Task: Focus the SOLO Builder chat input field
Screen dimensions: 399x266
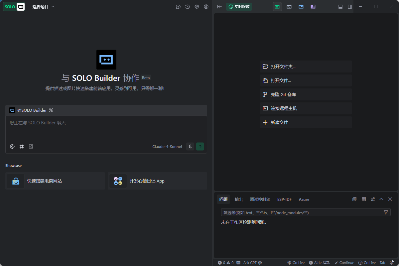Action: [x=106, y=128]
